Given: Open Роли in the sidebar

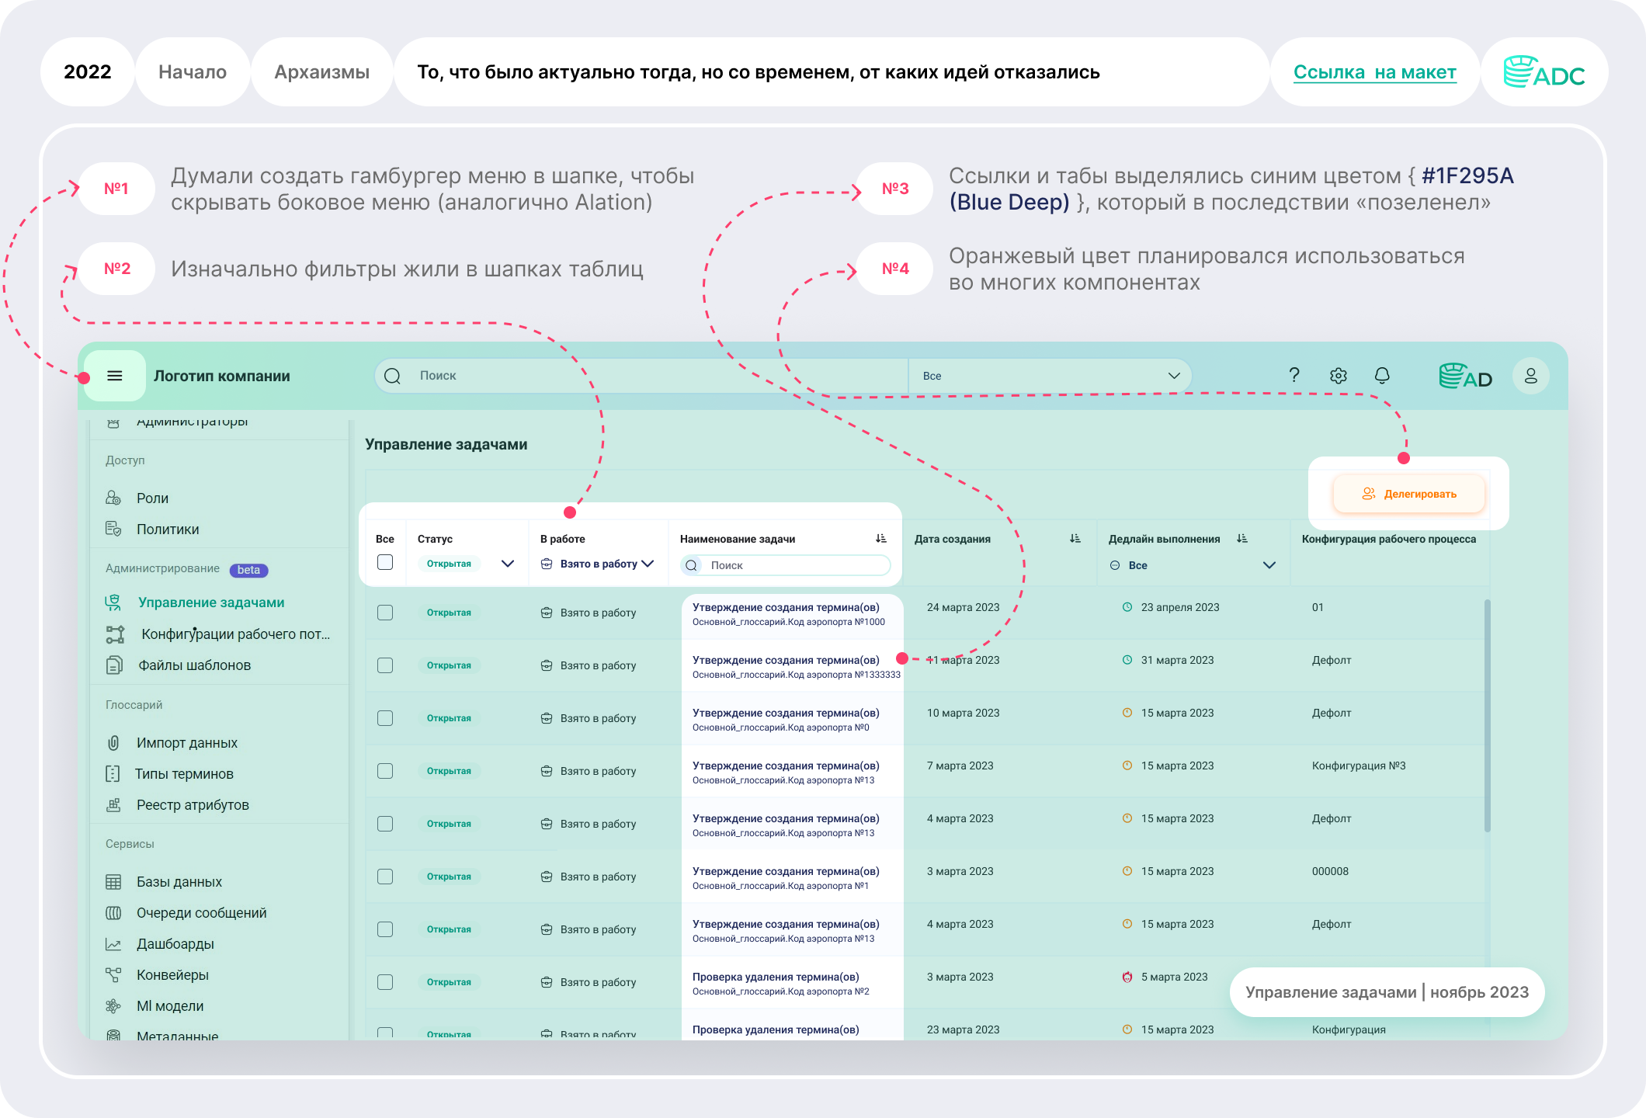Looking at the screenshot, I should pyautogui.click(x=152, y=498).
